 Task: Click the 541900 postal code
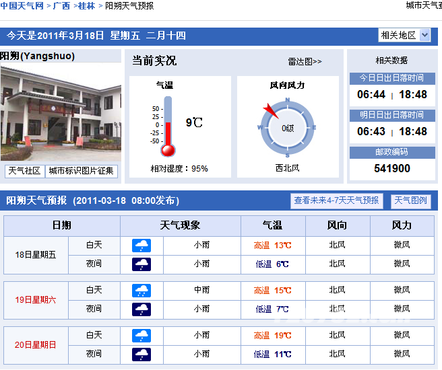click(x=391, y=168)
